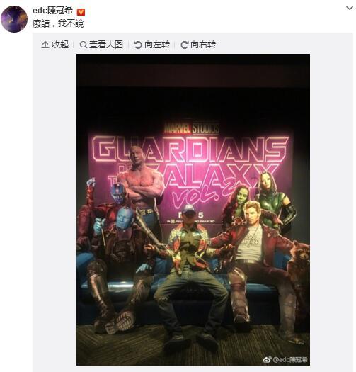The height and width of the screenshot is (372, 356).
Task: Click the magnifier icon for 查看大图
Action: tap(84, 45)
